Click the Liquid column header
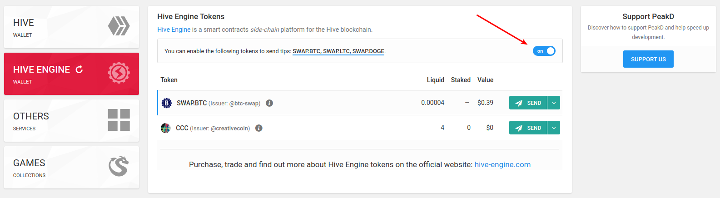The width and height of the screenshot is (720, 198). (x=436, y=80)
